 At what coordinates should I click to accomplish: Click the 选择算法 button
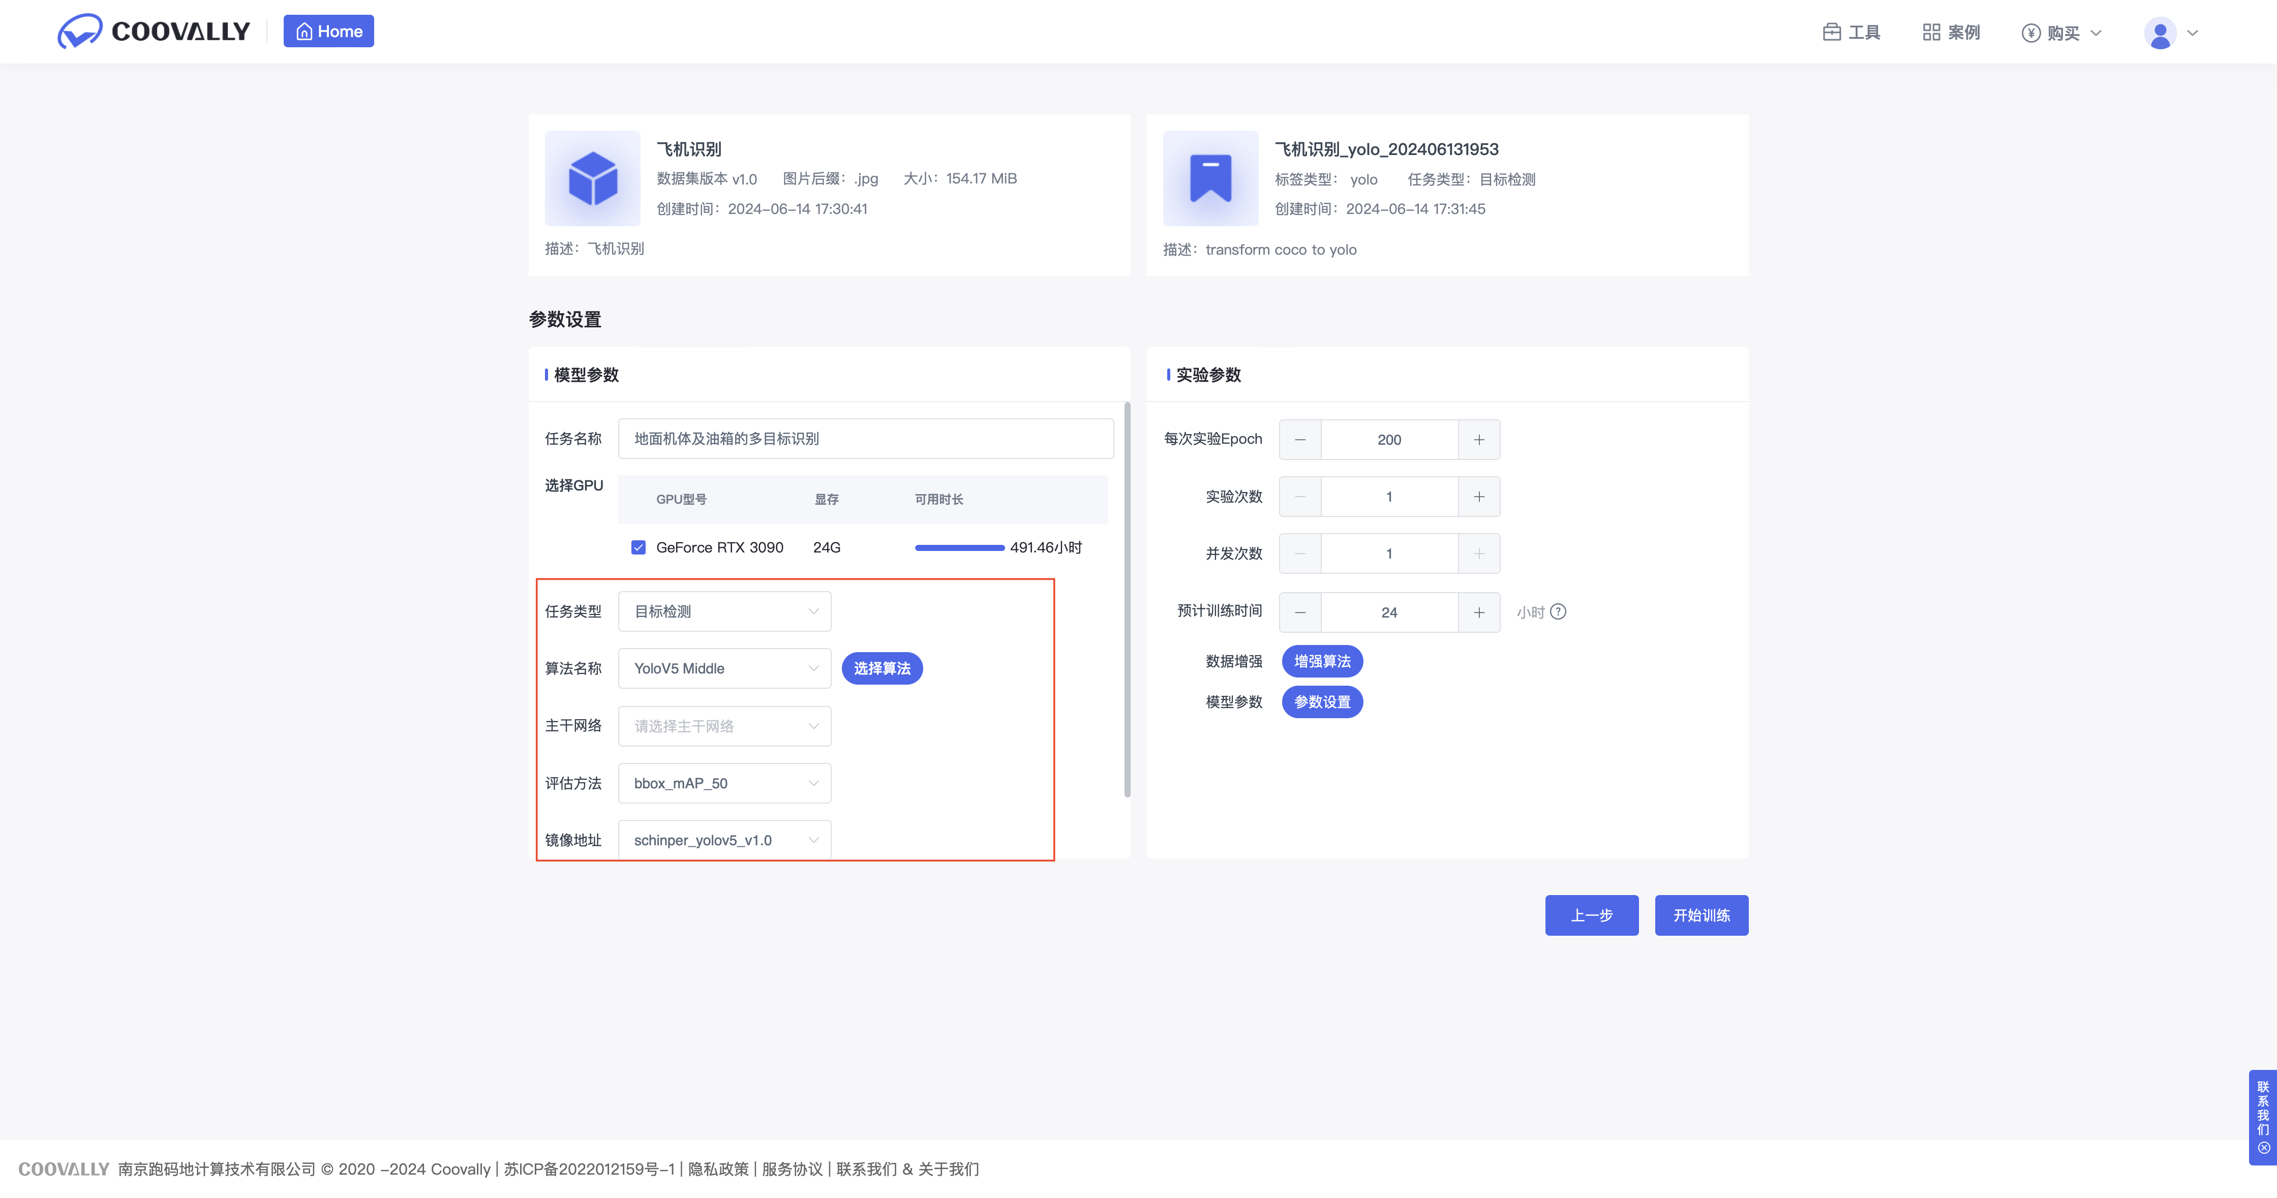coord(882,669)
